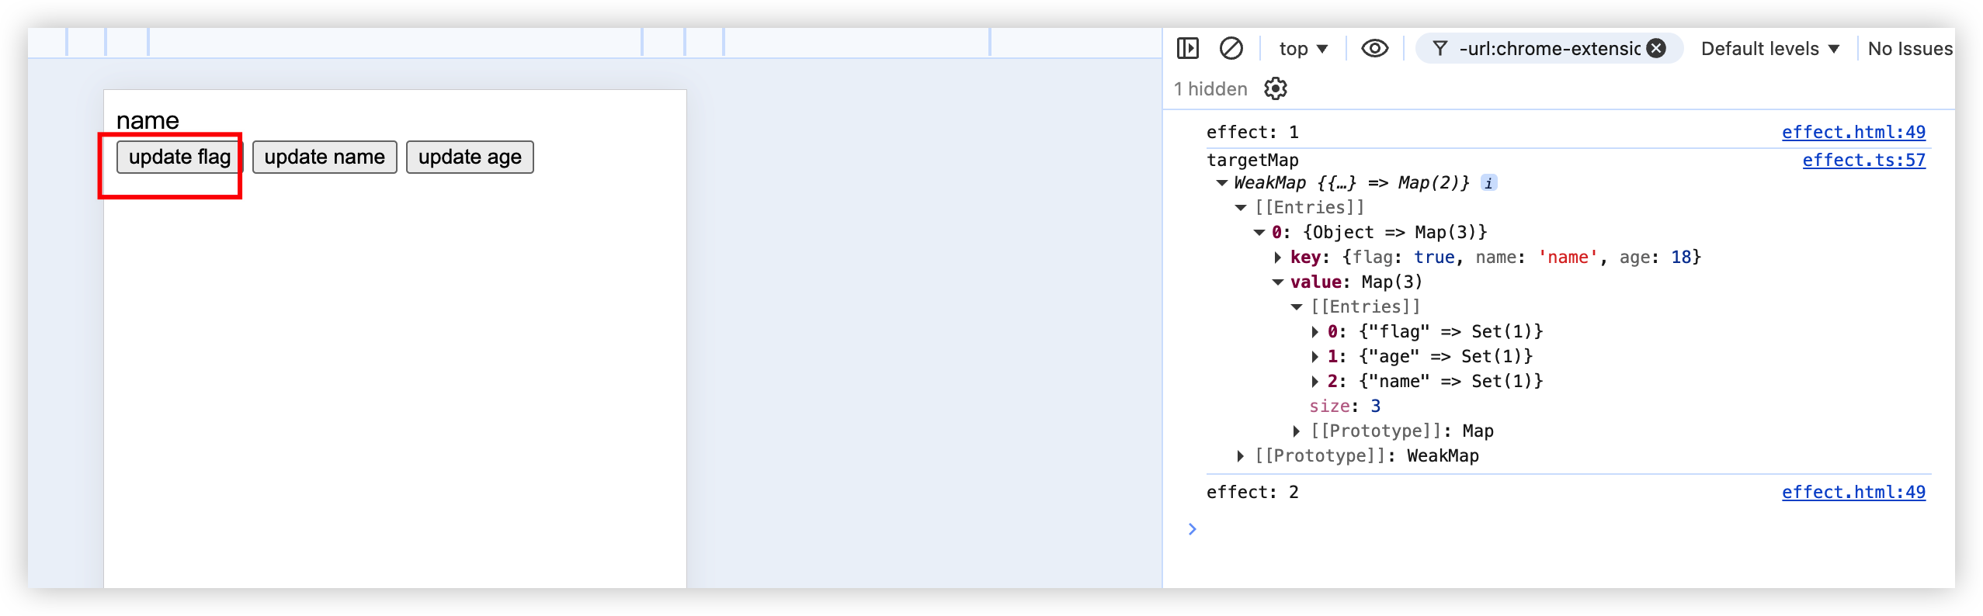The height and width of the screenshot is (616, 1983).
Task: Collapse the WeakMap object tree
Action: click(x=1222, y=183)
